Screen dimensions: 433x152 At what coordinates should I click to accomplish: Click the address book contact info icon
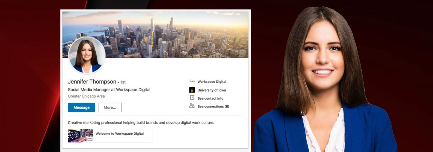click(192, 98)
